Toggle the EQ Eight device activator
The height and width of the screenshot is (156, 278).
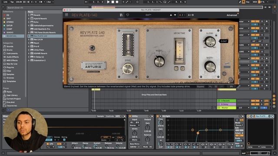tap(157, 116)
